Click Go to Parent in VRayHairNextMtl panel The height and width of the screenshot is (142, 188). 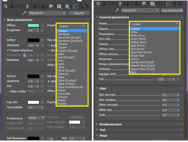(174, 4)
